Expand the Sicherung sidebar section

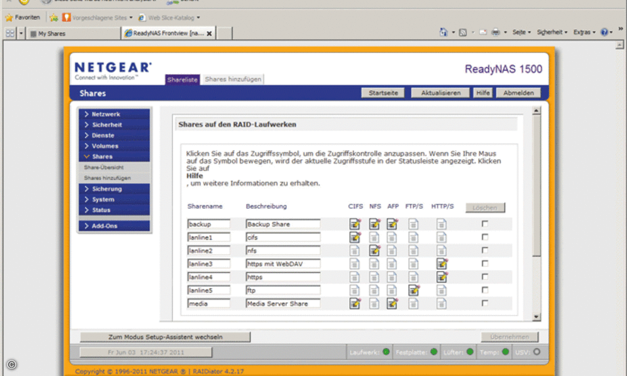click(x=114, y=189)
